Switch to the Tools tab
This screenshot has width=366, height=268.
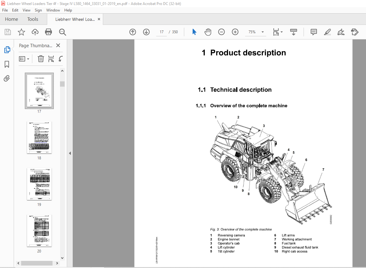33,19
